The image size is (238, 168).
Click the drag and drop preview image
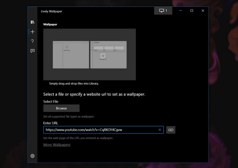[x=89, y=55]
